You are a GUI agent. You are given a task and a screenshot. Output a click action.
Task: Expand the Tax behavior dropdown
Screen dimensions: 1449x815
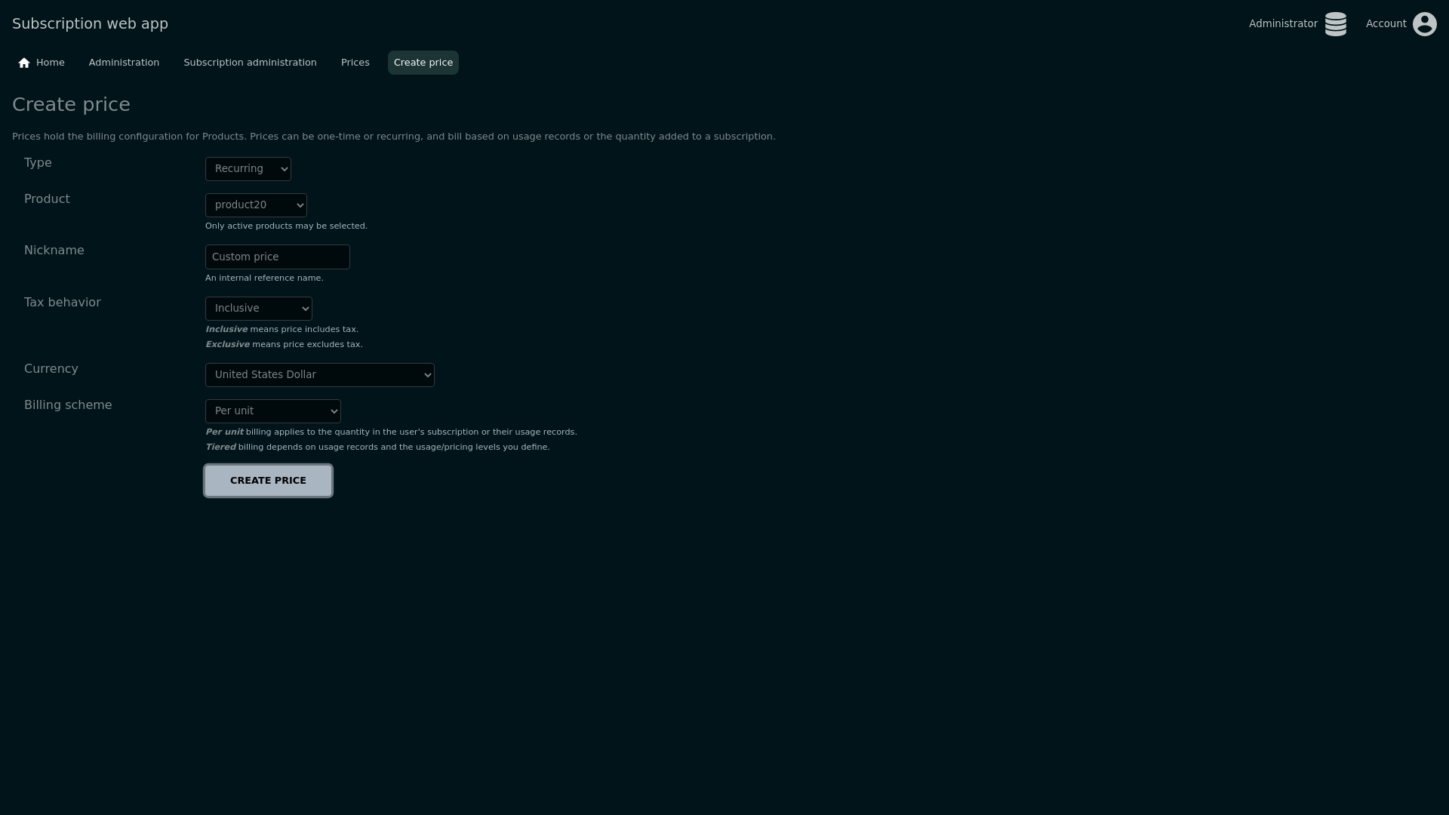click(258, 309)
